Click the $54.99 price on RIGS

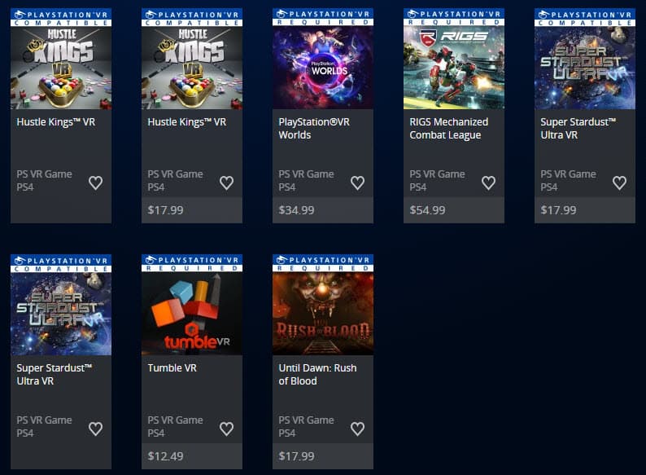(x=427, y=210)
